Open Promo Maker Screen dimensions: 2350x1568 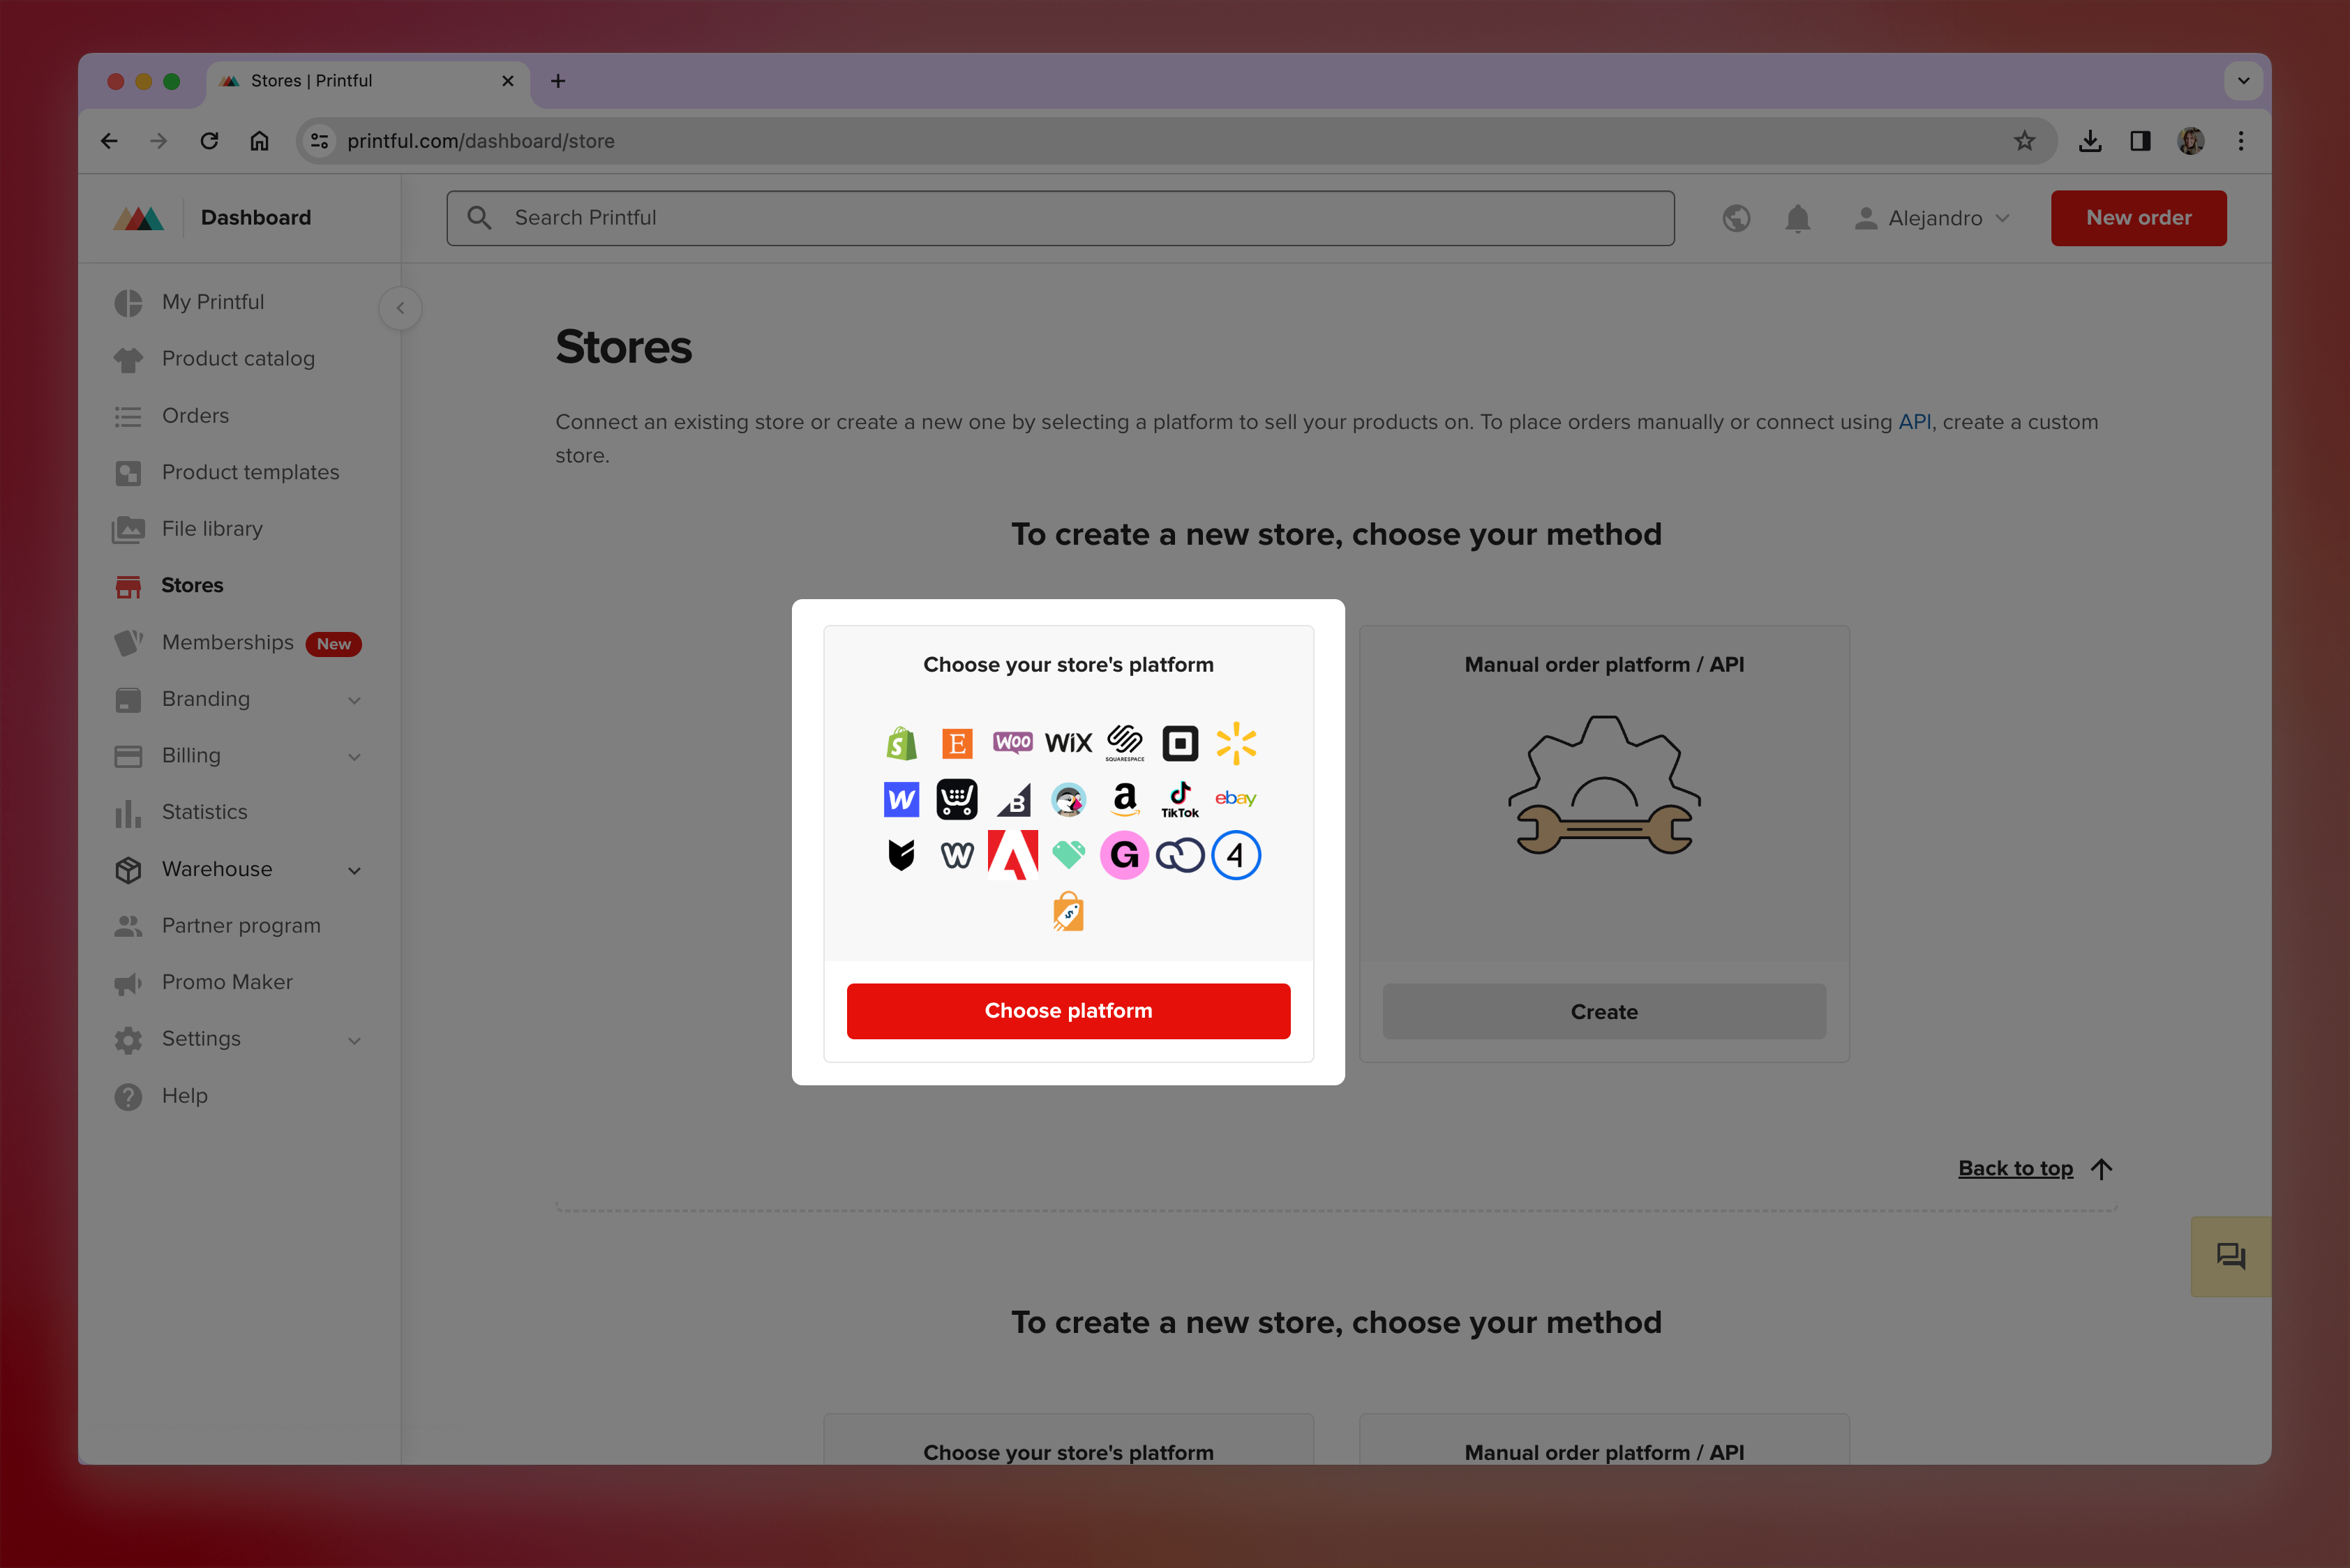227,982
